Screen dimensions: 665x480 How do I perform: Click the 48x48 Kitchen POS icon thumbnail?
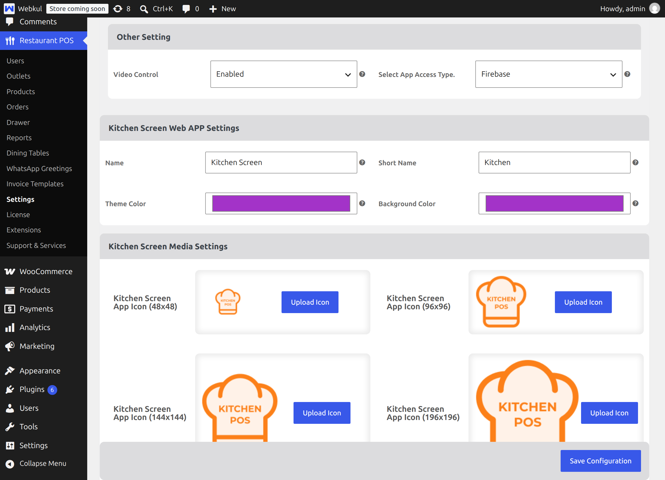(x=228, y=302)
